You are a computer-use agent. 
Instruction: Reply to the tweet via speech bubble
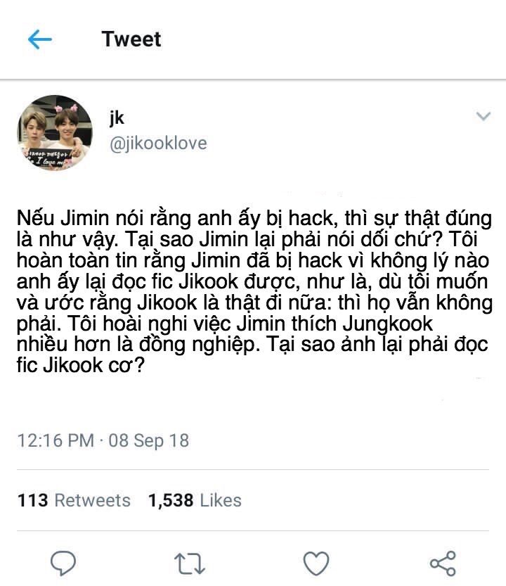[63, 563]
